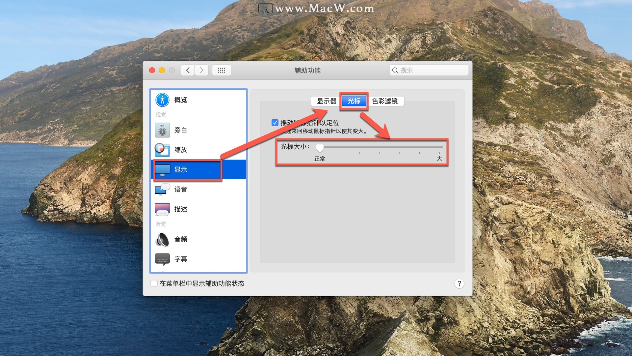
Task: Go forward with the right chevron button
Action: click(x=202, y=70)
